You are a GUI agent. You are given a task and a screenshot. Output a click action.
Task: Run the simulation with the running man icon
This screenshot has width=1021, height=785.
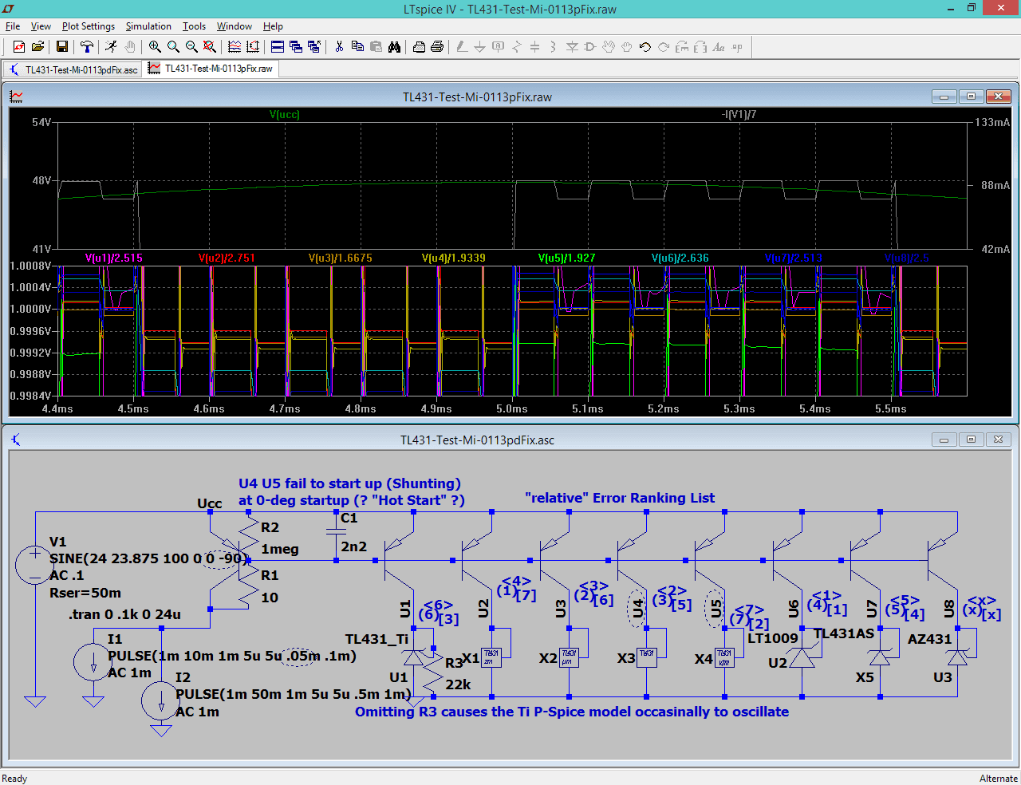tap(111, 47)
